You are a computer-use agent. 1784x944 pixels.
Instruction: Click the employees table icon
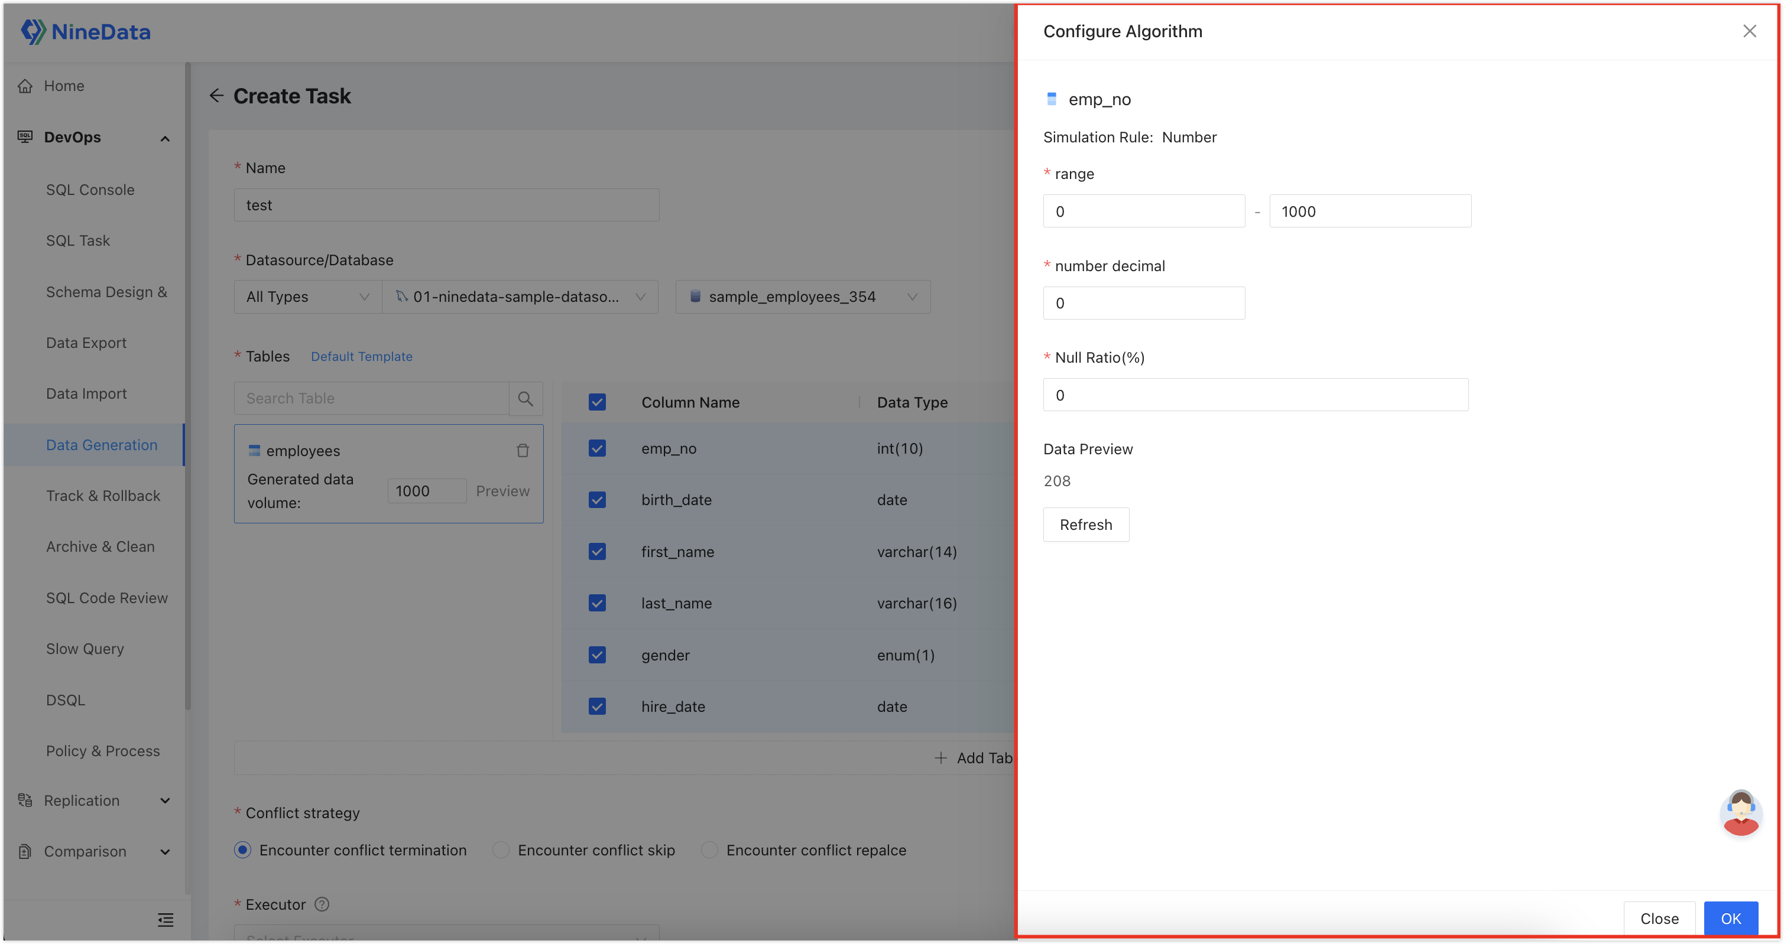(x=254, y=451)
